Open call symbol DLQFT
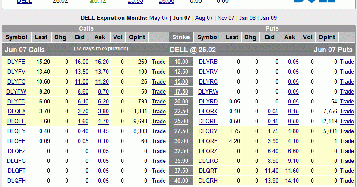Image resolution: width=357 pixels, height=187 pixels. pos(16,171)
